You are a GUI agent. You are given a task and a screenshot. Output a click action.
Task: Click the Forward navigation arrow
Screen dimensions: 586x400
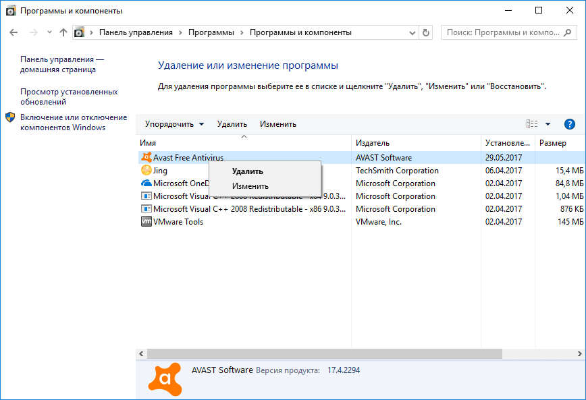click(x=34, y=32)
